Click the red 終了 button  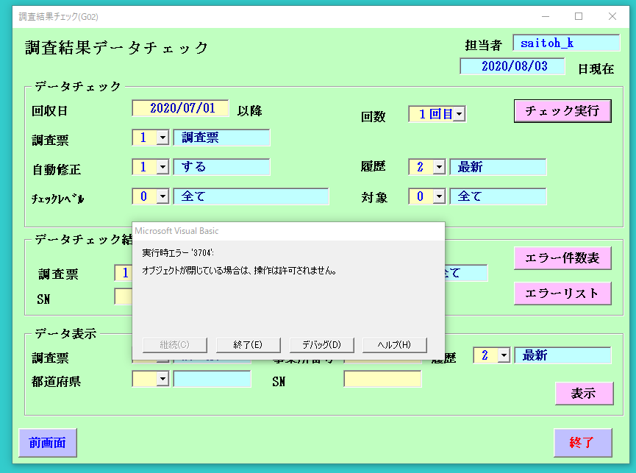582,443
